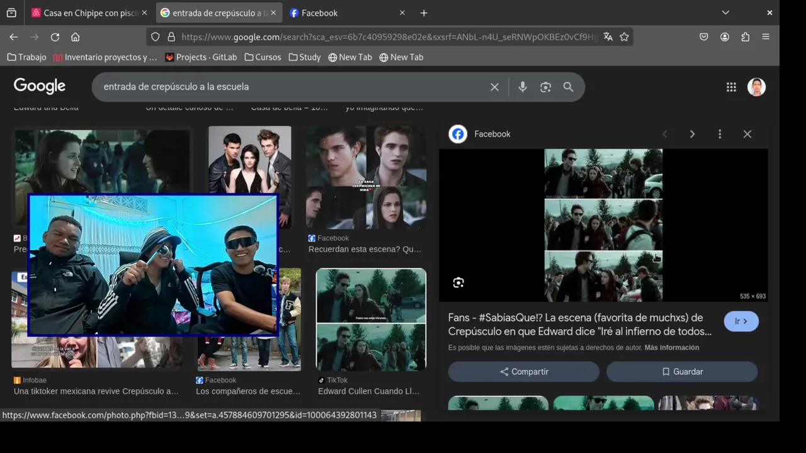Open the preview panel more options menu
Image resolution: width=806 pixels, height=453 pixels.
coord(720,134)
